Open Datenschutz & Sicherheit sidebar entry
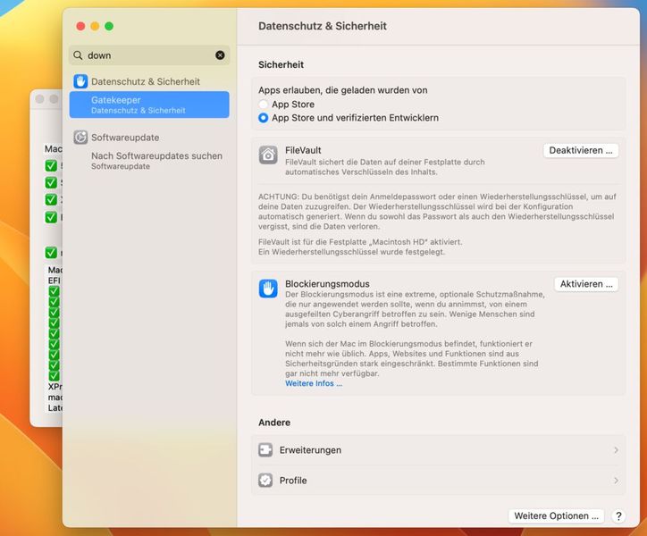The width and height of the screenshot is (647, 536). (149, 81)
